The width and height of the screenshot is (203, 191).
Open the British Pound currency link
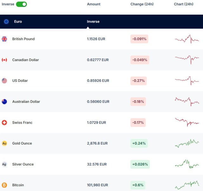23,39
